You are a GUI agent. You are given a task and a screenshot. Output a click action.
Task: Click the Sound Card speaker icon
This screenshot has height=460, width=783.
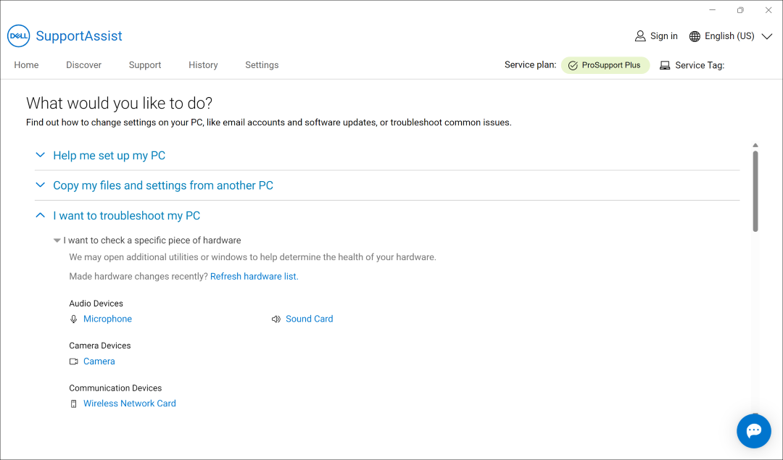click(276, 319)
